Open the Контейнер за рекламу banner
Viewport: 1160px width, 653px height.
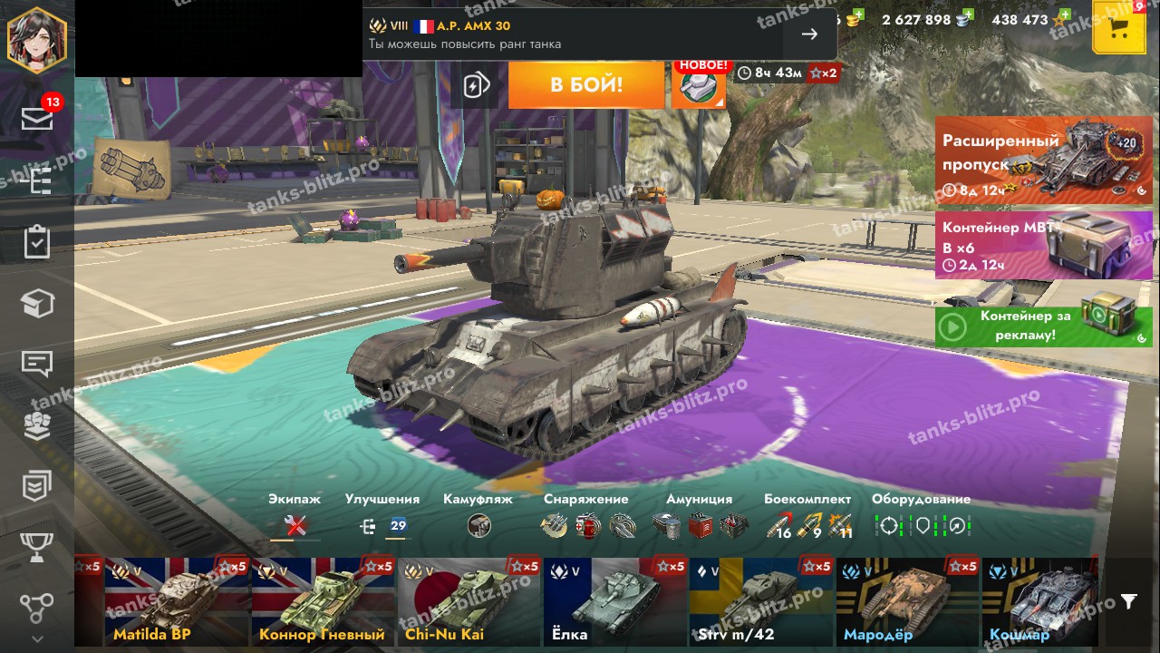pyautogui.click(x=1044, y=326)
